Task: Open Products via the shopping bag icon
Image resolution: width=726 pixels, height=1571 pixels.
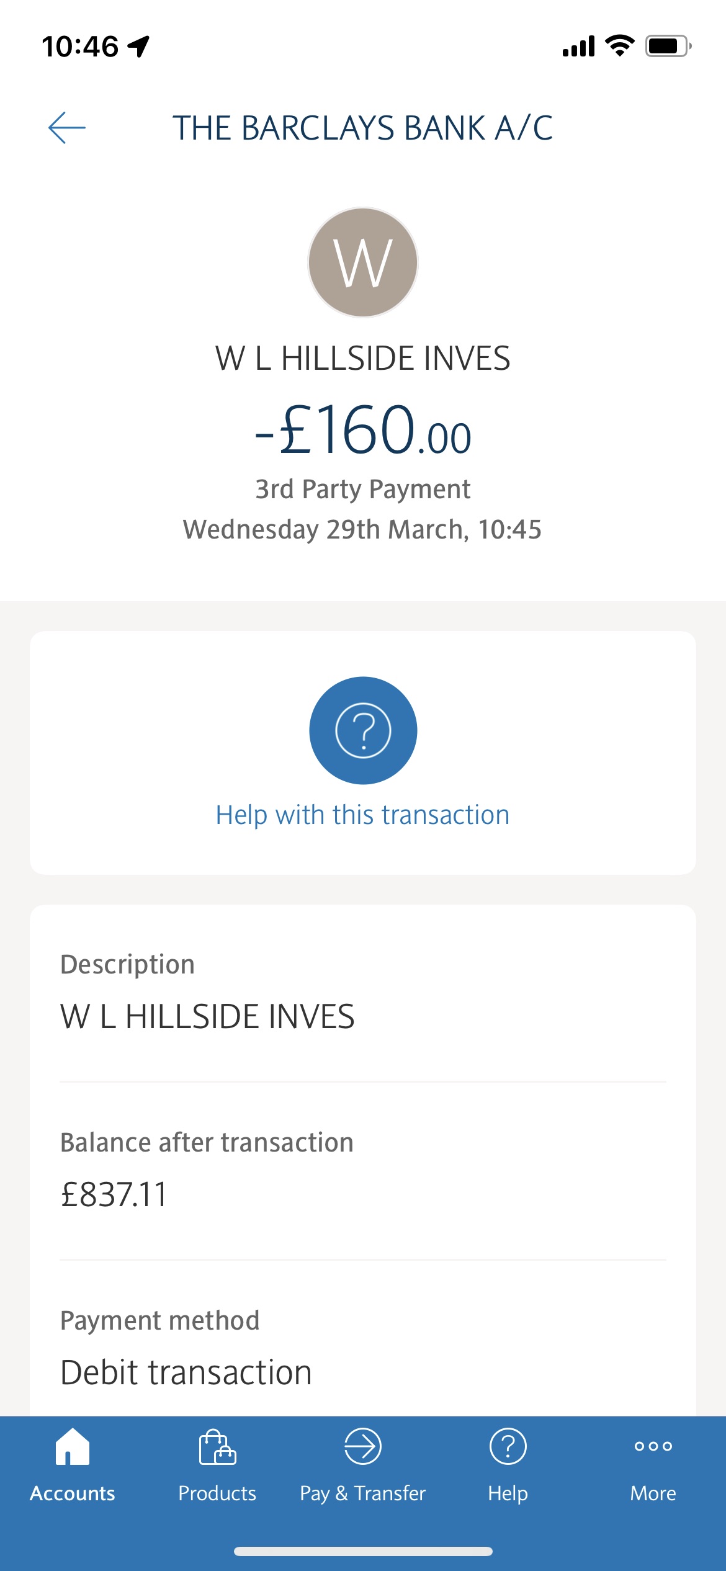Action: click(217, 1447)
